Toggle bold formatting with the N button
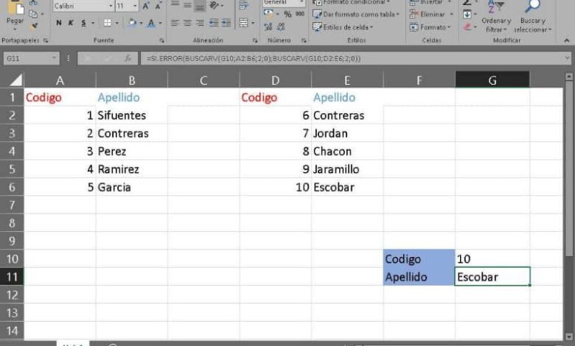This screenshot has height=346, width=575. (59, 23)
